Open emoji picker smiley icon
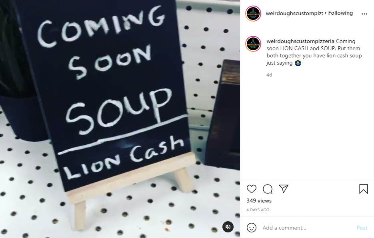 click(x=252, y=228)
